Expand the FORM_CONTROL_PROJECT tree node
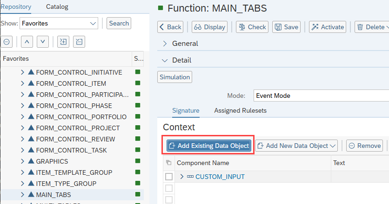This screenshot has height=204, width=389. pos(22,128)
